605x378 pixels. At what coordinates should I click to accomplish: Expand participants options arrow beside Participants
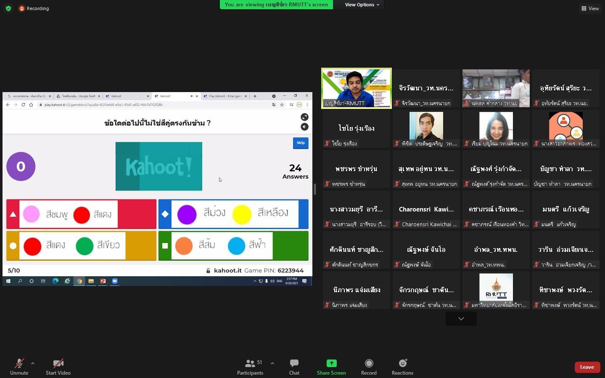(x=272, y=363)
